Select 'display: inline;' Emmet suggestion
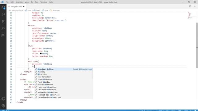 pyautogui.click(x=64, y=69)
